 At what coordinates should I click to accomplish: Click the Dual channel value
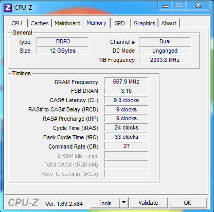[x=165, y=41]
